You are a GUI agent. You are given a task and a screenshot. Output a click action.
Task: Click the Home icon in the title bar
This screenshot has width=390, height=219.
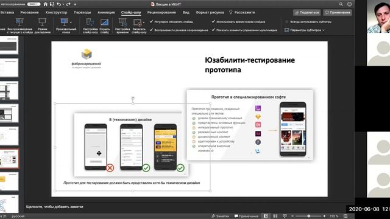(45, 4)
